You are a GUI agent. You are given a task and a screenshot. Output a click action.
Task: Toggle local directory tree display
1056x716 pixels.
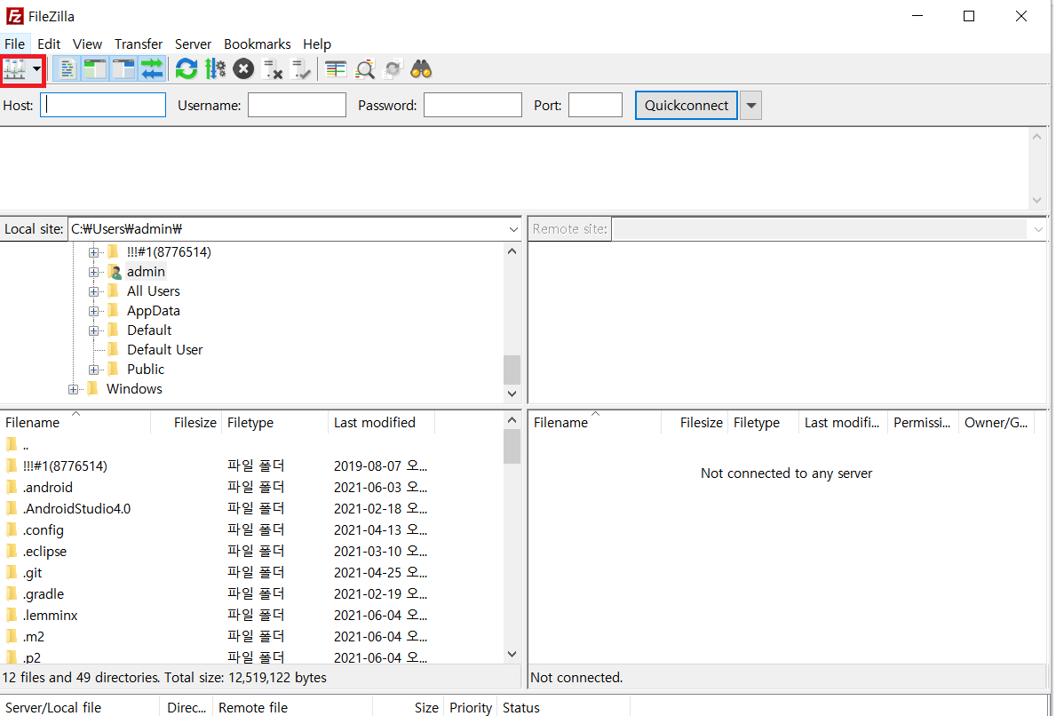[95, 69]
